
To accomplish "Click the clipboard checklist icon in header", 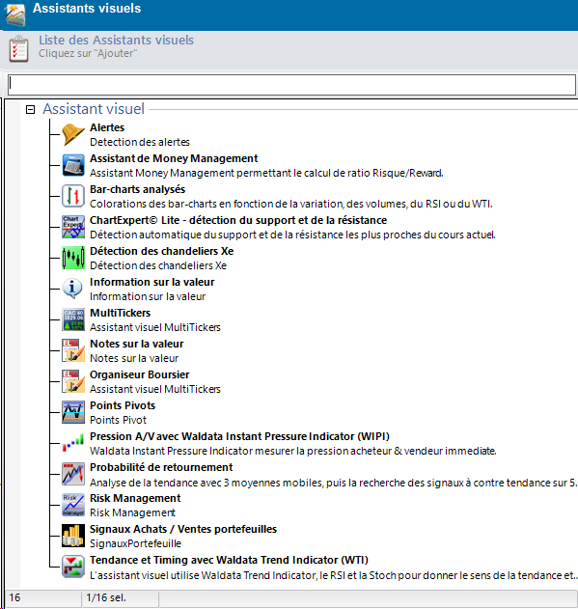I will point(18,48).
